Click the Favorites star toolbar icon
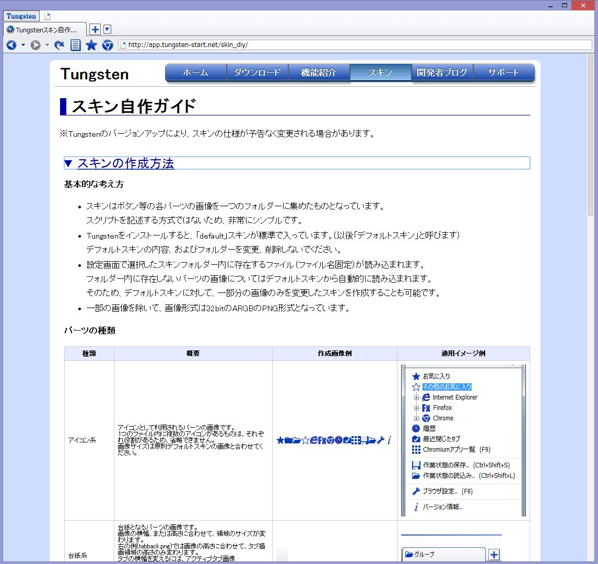The height and width of the screenshot is (564, 598). [x=91, y=45]
